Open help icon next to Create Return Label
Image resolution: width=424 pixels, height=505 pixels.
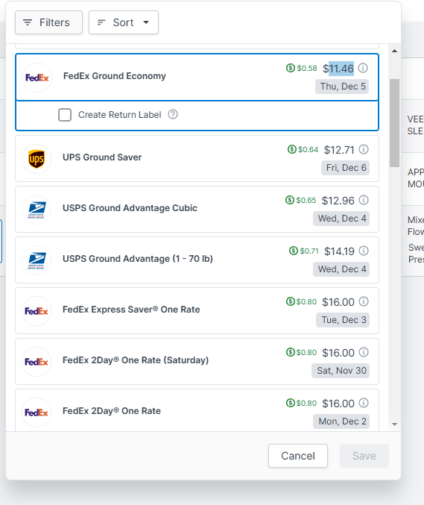pyautogui.click(x=173, y=114)
